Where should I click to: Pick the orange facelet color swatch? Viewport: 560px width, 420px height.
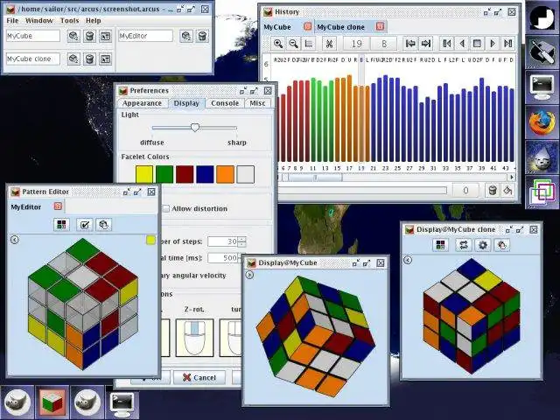pyautogui.click(x=226, y=174)
